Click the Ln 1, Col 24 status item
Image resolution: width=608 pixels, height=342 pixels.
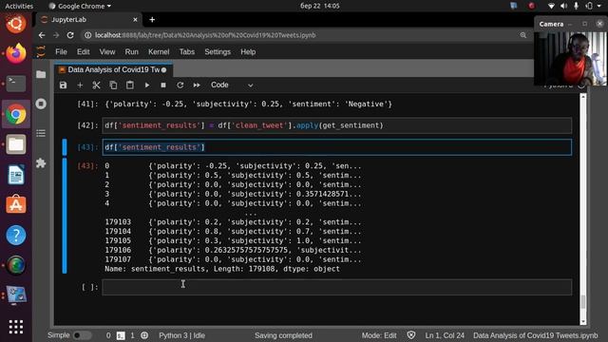click(445, 335)
